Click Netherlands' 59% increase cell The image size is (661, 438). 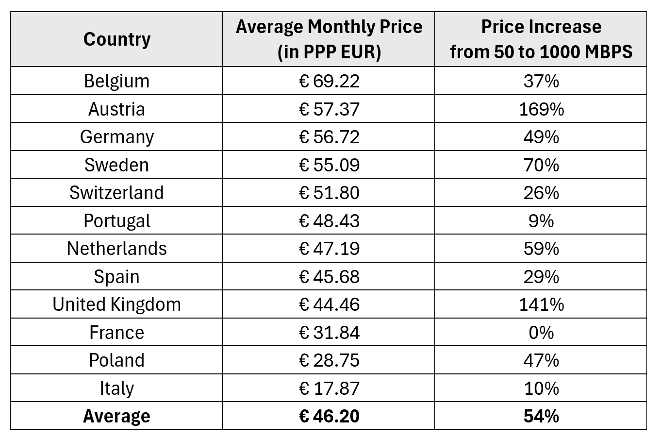[x=541, y=248]
